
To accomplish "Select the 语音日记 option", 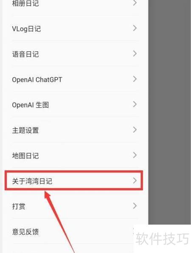I will coord(75,54).
